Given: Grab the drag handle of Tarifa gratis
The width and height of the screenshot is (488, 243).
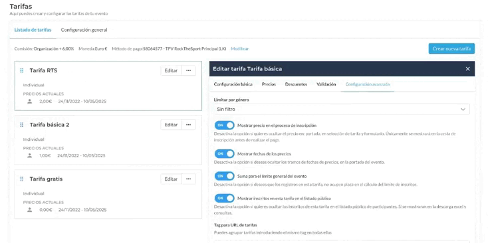Looking at the screenshot, I should point(22,179).
